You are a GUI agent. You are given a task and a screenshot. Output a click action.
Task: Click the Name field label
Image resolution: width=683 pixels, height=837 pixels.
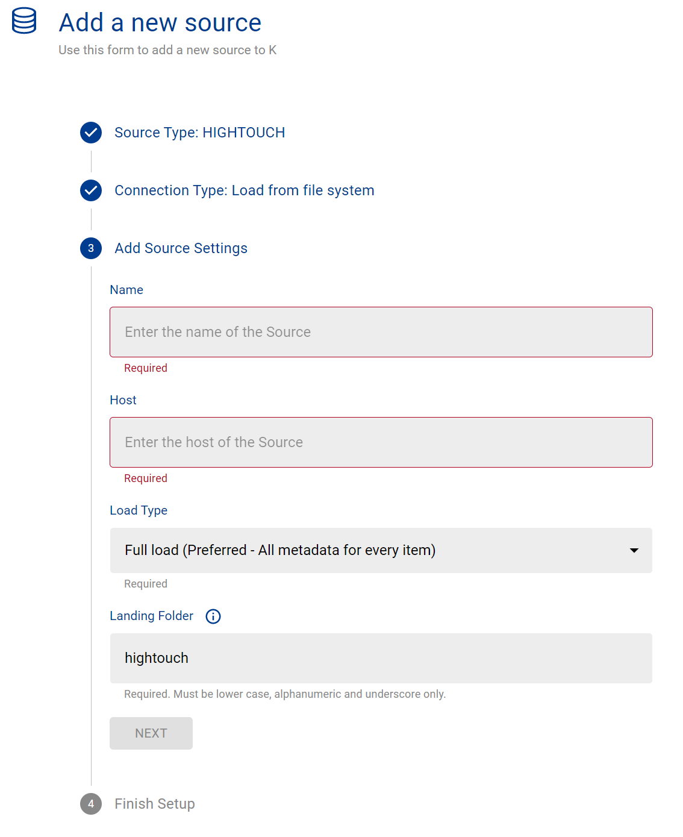coord(126,290)
